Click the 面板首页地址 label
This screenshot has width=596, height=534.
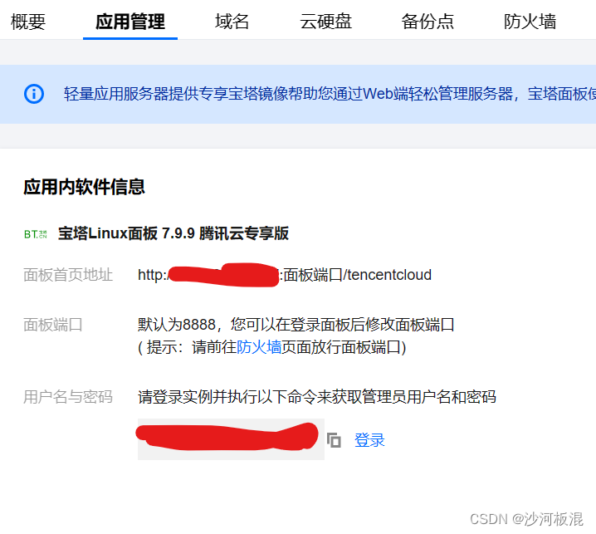[x=68, y=275]
